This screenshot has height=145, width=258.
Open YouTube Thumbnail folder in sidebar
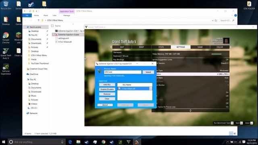40,64
